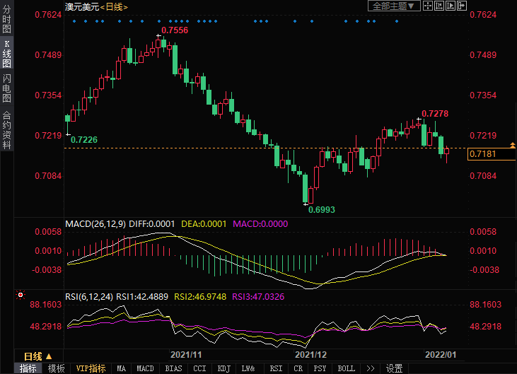The height and width of the screenshot is (374, 517).
Task: Expand the 日线 period selector
Action: point(37,356)
